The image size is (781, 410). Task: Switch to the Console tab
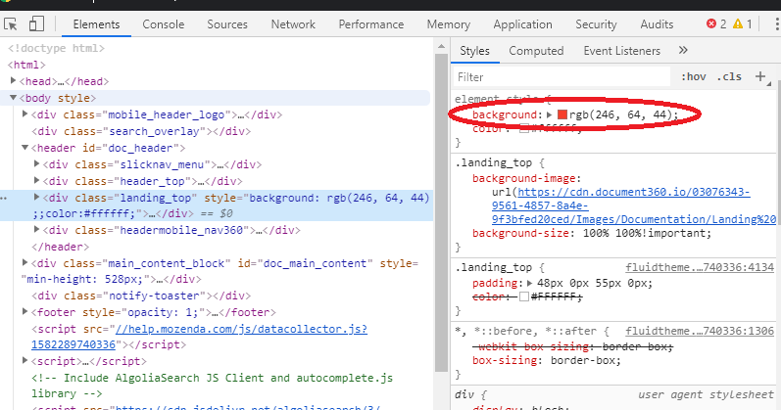coord(164,24)
